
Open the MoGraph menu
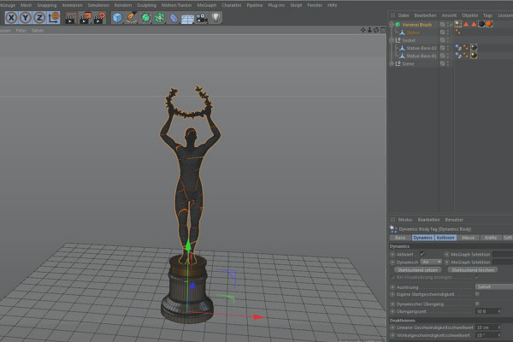tap(206, 5)
